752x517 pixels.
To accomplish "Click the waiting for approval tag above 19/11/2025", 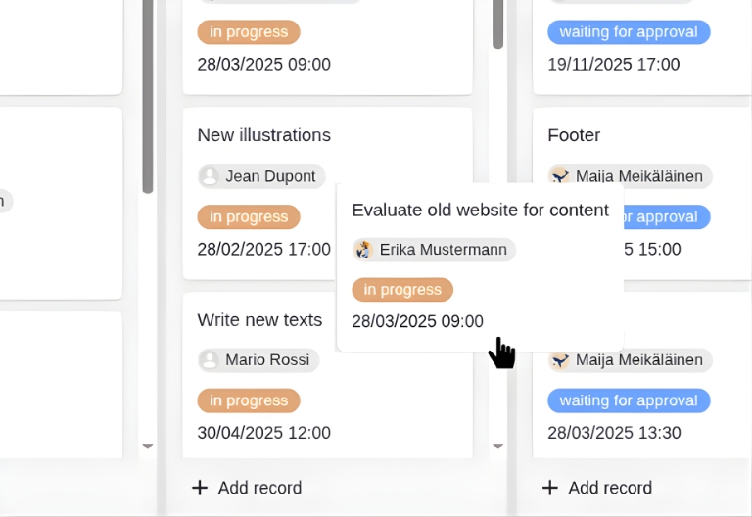I will [x=629, y=32].
